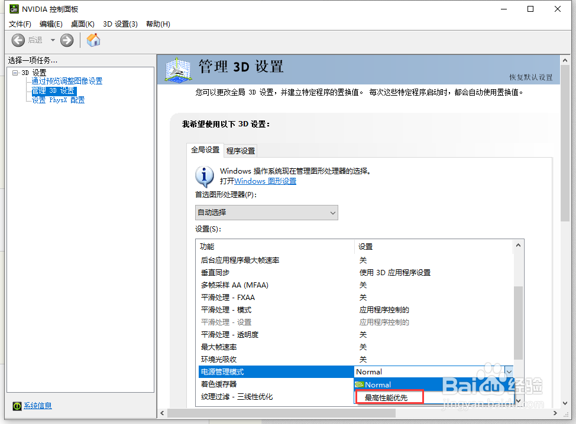Select the Normal power management option

pos(383,384)
